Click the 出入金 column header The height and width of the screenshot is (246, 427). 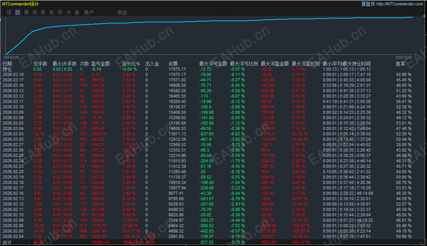(x=152, y=64)
